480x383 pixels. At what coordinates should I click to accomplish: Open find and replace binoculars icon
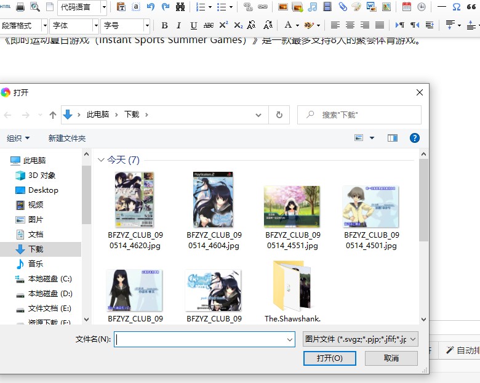click(x=180, y=6)
